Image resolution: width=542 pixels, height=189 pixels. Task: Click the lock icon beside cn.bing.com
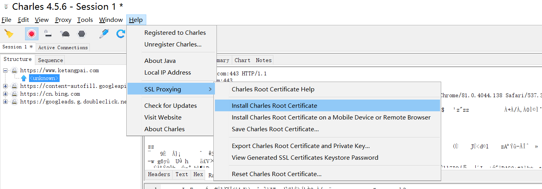tap(14, 94)
